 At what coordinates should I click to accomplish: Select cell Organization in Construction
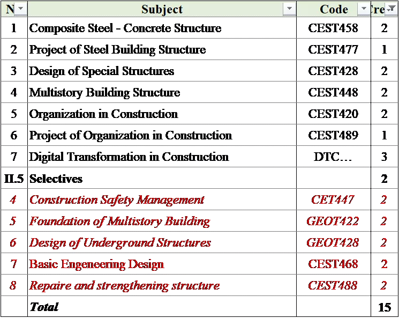point(162,114)
